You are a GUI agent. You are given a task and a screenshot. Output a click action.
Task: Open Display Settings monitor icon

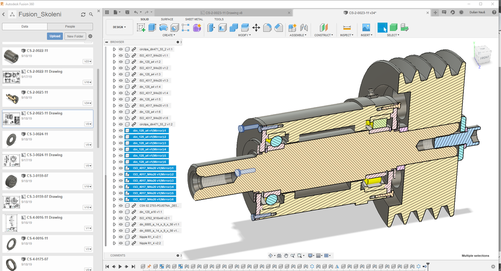click(x=310, y=255)
